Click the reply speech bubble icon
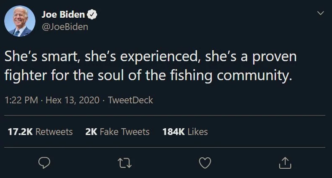 coord(44,162)
